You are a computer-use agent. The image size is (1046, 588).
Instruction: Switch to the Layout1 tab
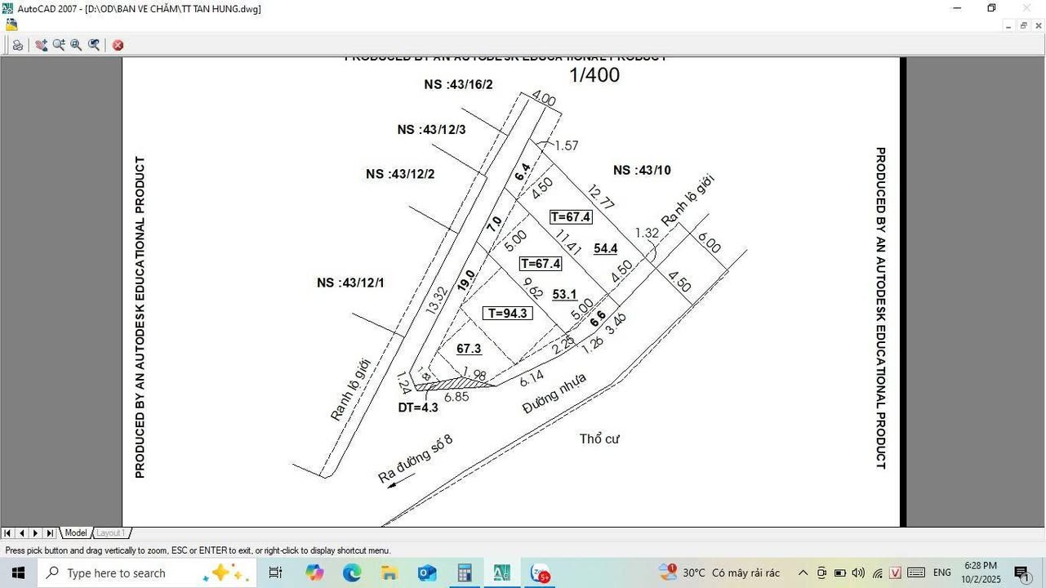tap(110, 532)
